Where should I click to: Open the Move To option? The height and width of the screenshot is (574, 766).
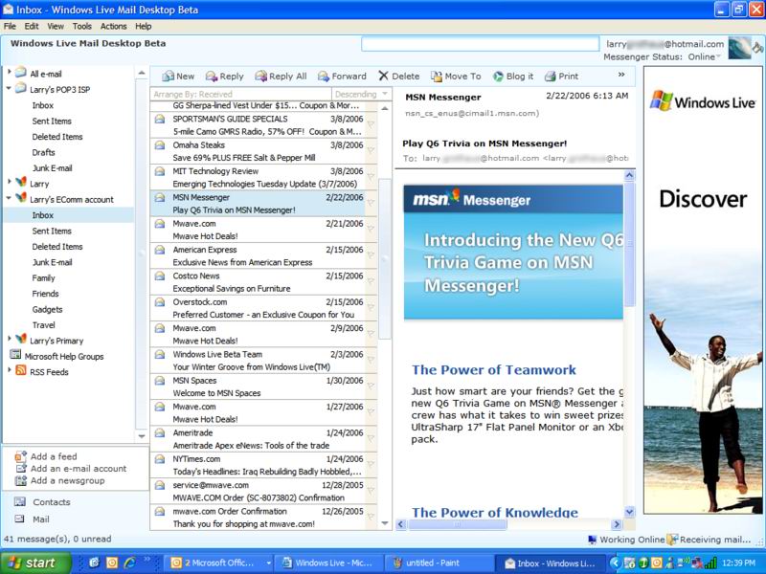[456, 77]
